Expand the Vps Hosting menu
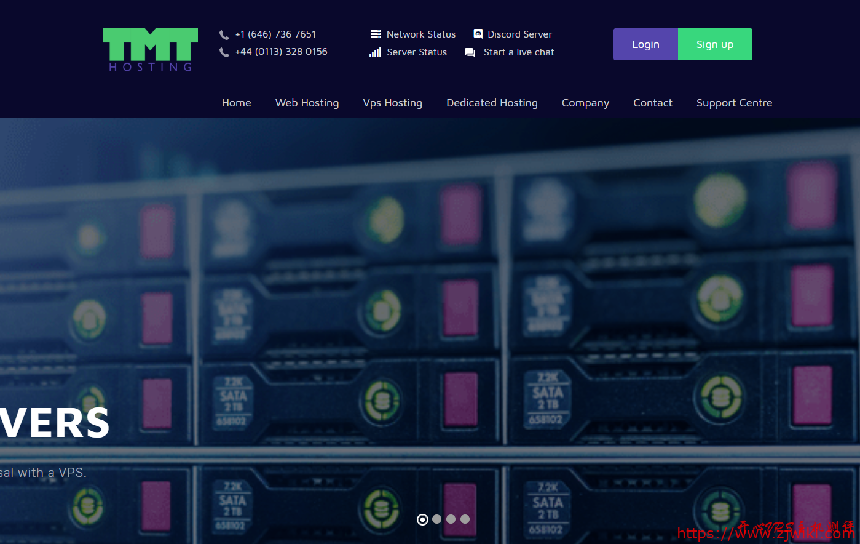 pos(392,103)
